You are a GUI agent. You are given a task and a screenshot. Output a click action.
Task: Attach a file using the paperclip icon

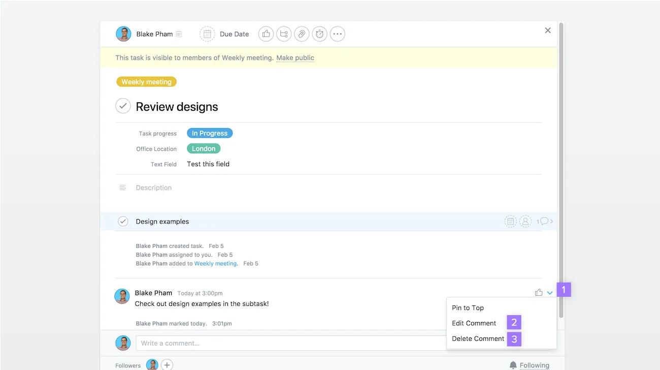click(x=302, y=34)
